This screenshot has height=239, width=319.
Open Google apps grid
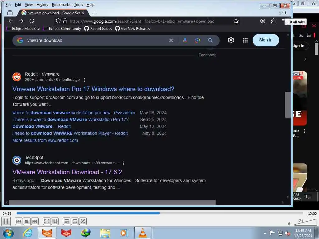245,40
